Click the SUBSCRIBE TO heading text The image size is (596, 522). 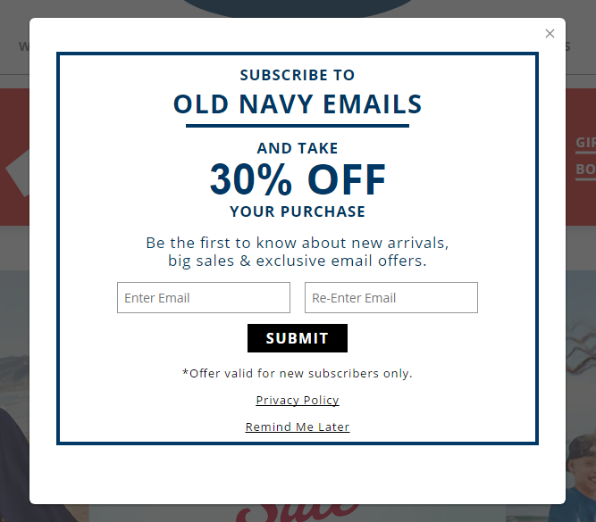pos(298,75)
